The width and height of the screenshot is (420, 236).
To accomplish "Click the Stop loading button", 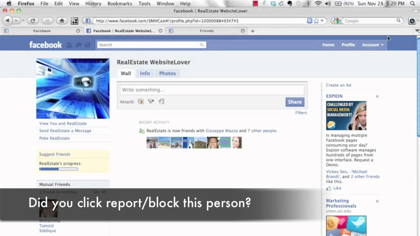I will pyautogui.click(x=47, y=21).
